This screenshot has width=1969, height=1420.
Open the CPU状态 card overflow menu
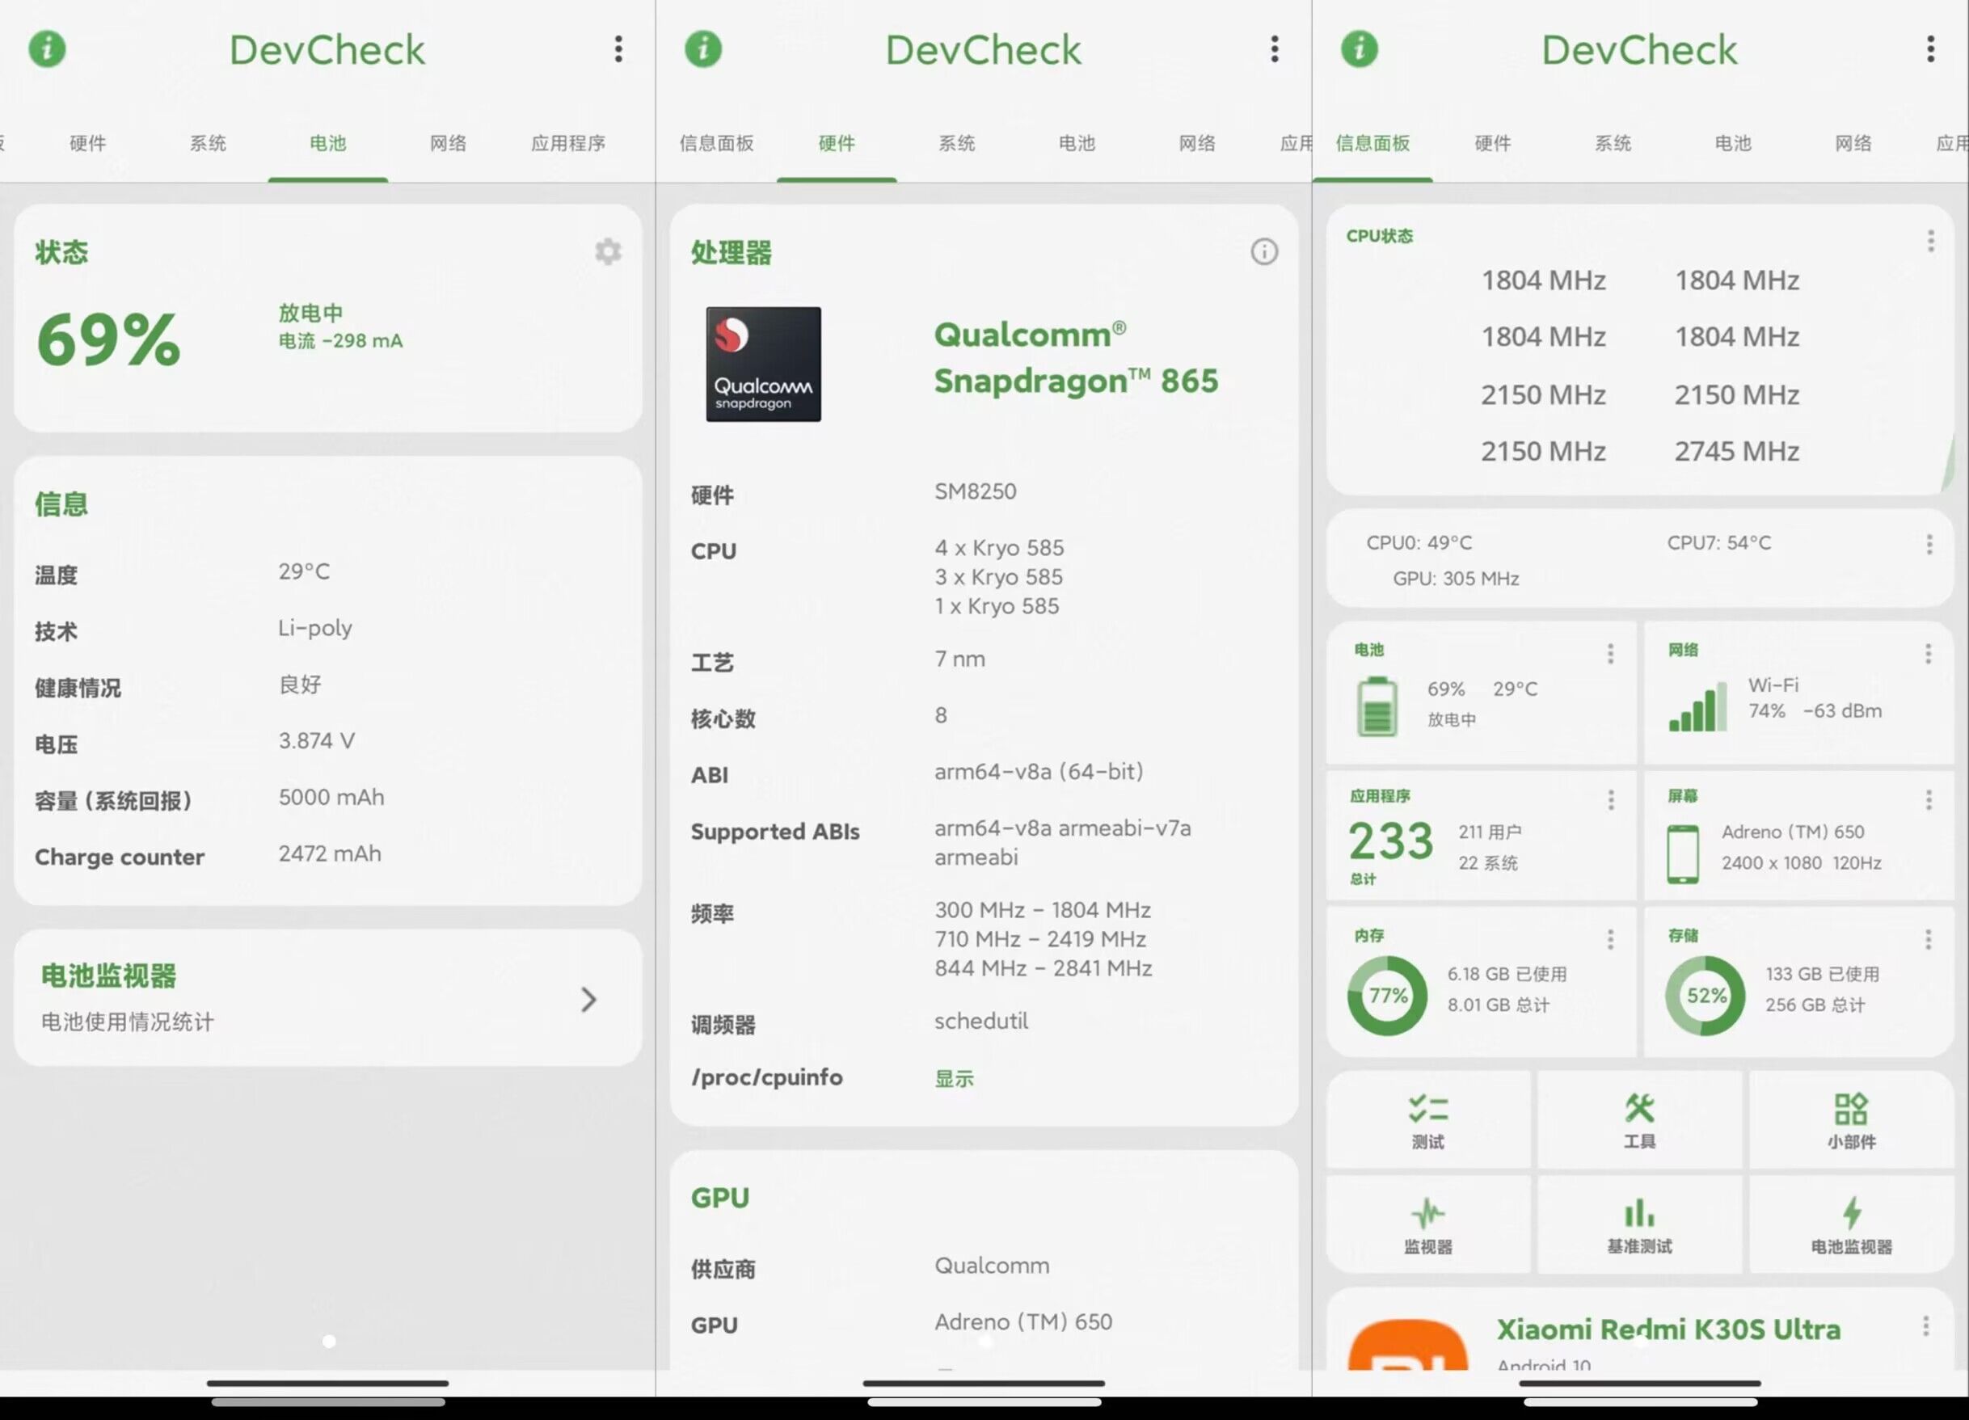[1930, 242]
